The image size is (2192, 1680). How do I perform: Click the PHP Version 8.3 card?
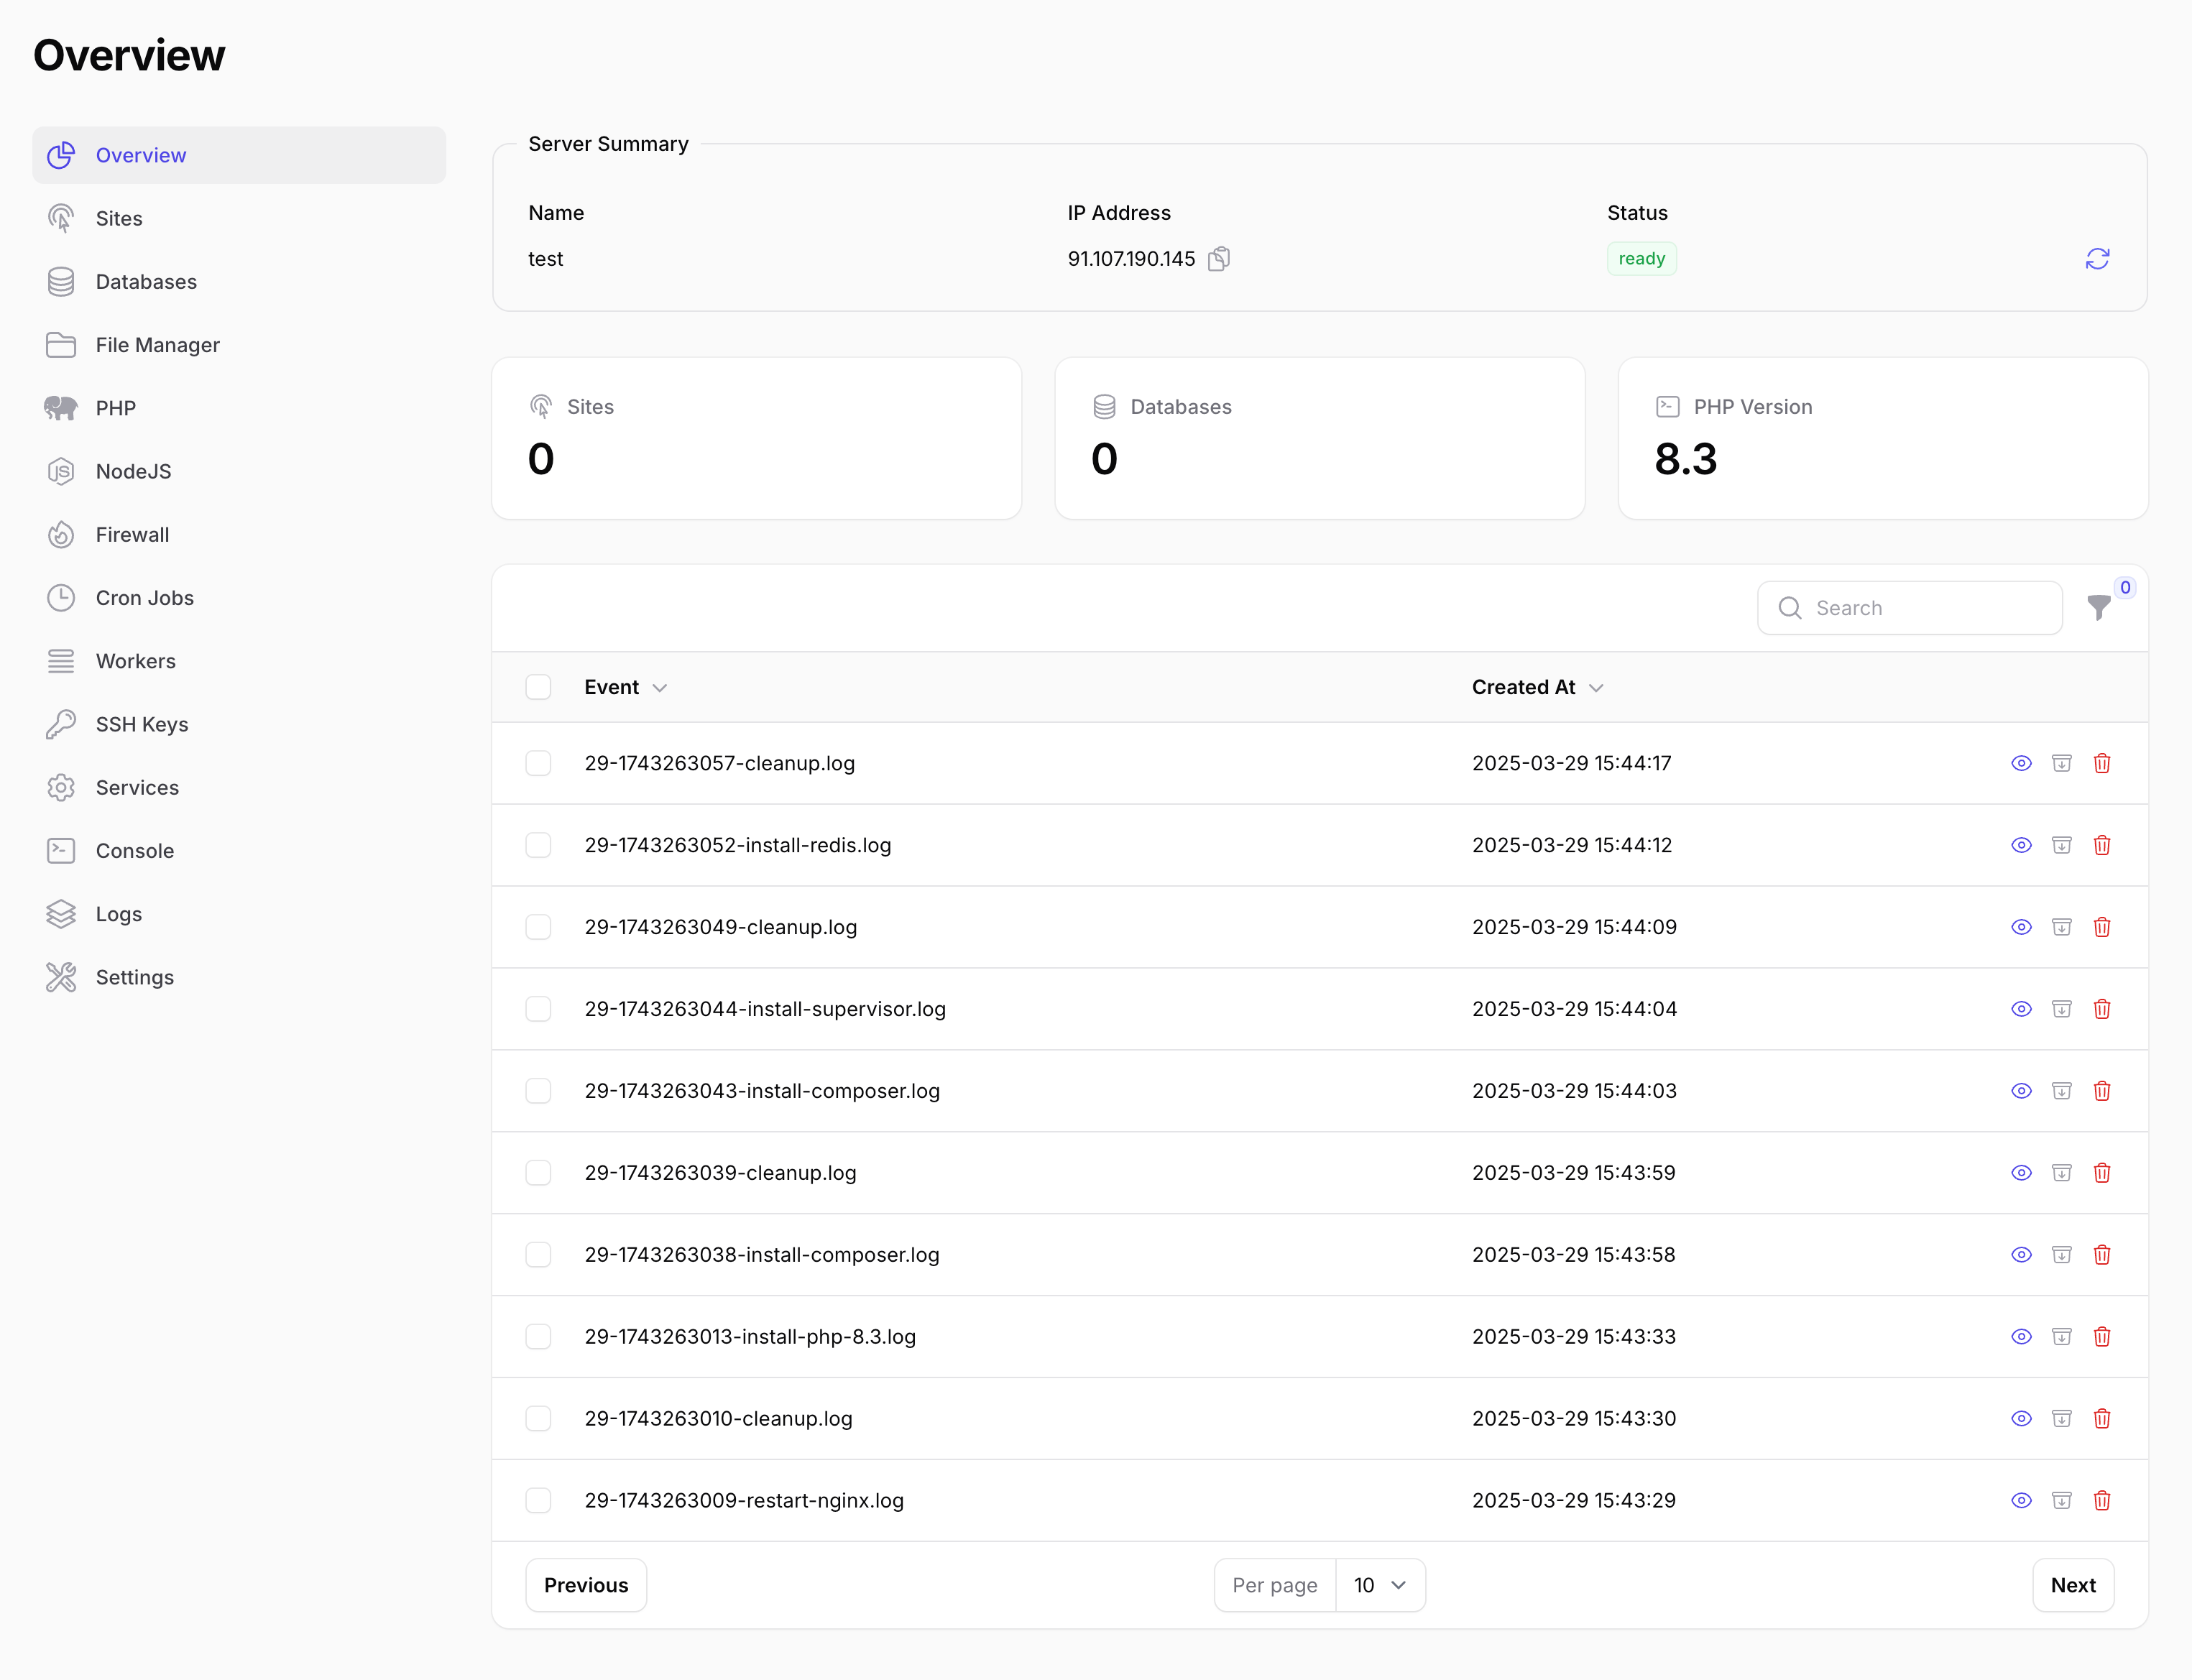(x=1883, y=438)
